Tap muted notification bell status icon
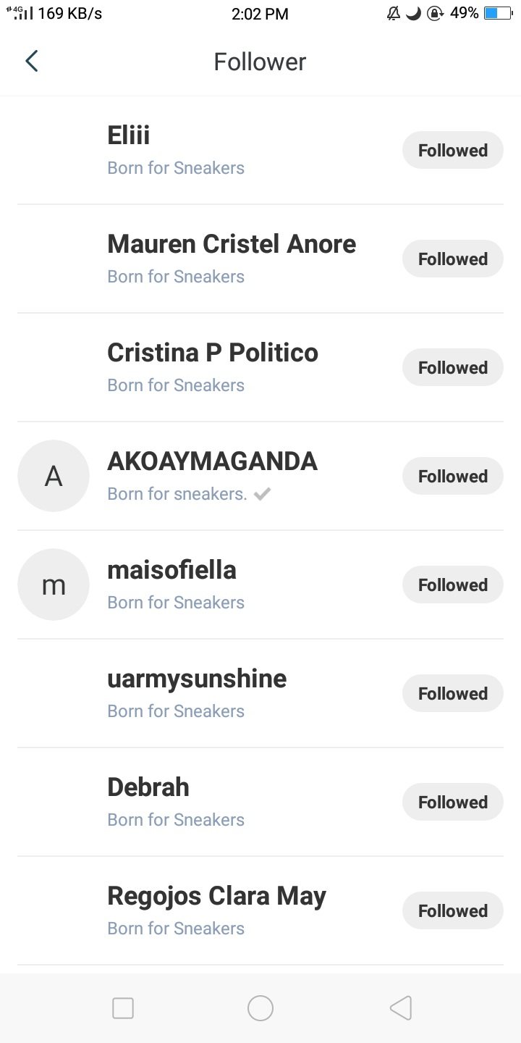The height and width of the screenshot is (1043, 521). (394, 13)
